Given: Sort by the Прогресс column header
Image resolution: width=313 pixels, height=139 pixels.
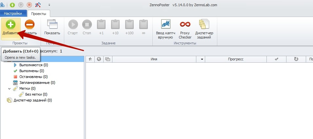Looking at the screenshot, I should click(235, 59).
